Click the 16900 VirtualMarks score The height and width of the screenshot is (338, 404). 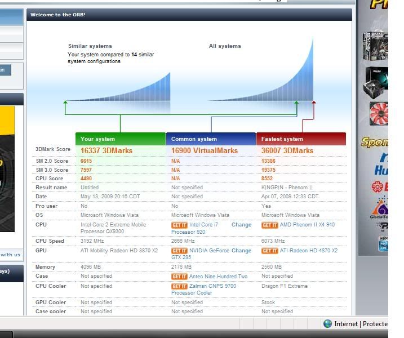tap(205, 151)
